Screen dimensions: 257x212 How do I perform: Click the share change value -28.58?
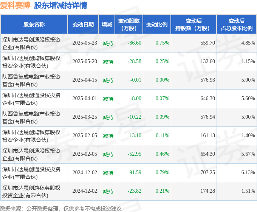click(x=135, y=62)
